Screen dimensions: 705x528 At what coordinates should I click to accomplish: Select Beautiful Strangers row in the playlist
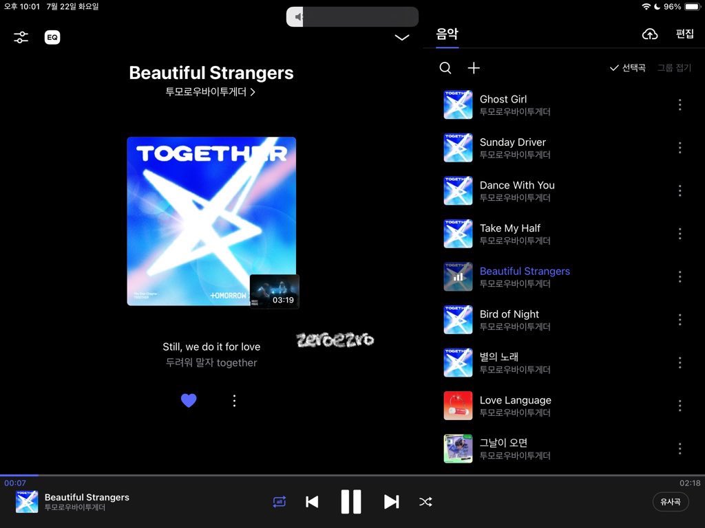[x=564, y=276]
